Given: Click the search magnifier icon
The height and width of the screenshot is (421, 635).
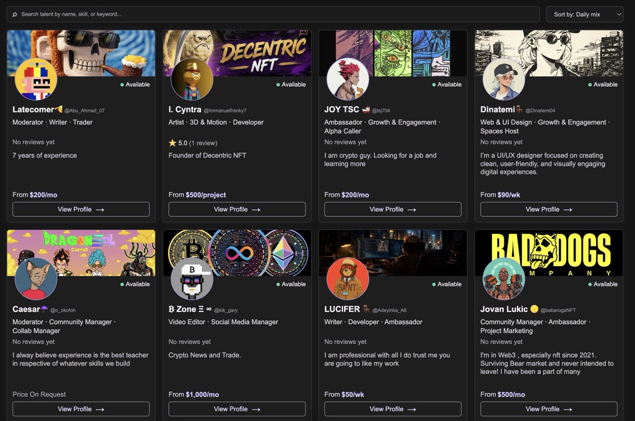Looking at the screenshot, I should point(15,14).
